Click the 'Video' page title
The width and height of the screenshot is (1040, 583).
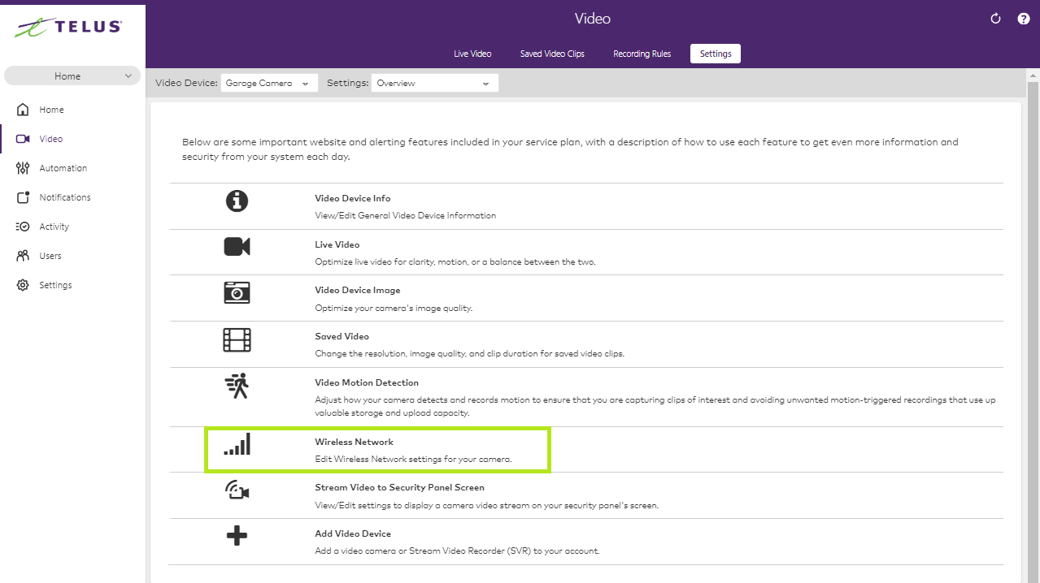coord(592,19)
